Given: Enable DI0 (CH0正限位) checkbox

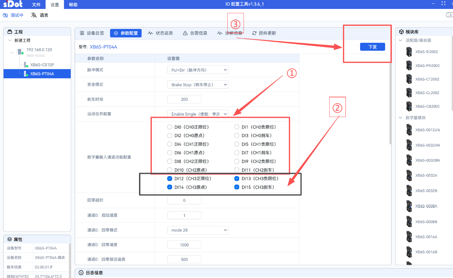Looking at the screenshot, I should [x=170, y=127].
